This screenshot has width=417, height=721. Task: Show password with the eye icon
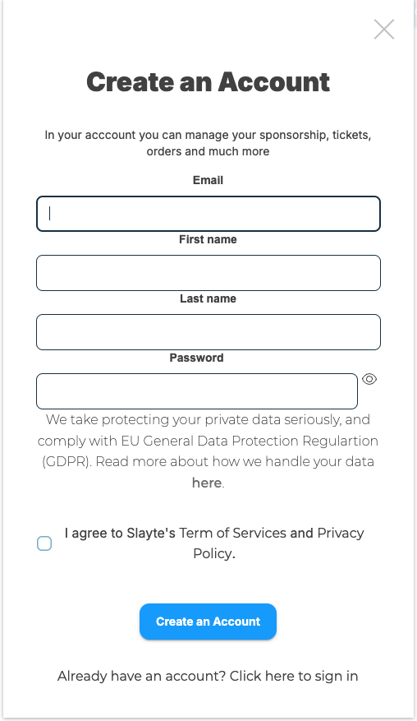coord(369,379)
